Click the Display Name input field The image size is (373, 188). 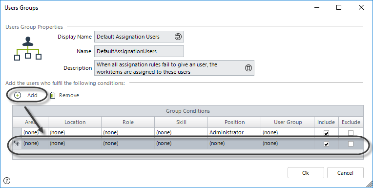pos(139,37)
